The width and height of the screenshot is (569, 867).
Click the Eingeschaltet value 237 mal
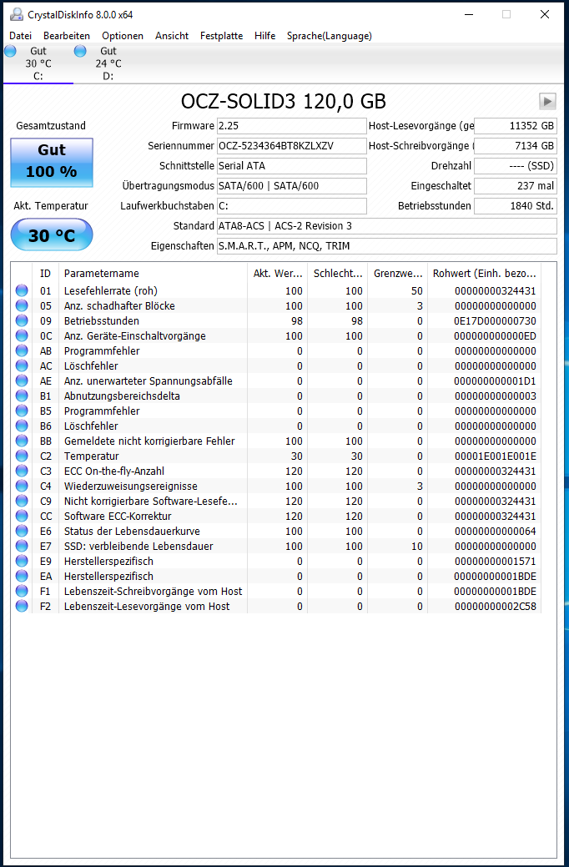[516, 186]
